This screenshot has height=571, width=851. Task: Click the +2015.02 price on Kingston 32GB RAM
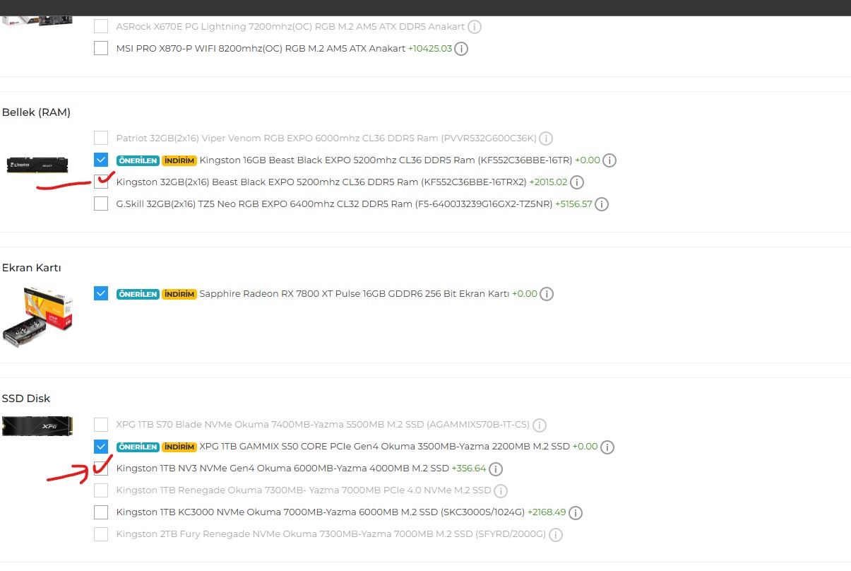548,182
